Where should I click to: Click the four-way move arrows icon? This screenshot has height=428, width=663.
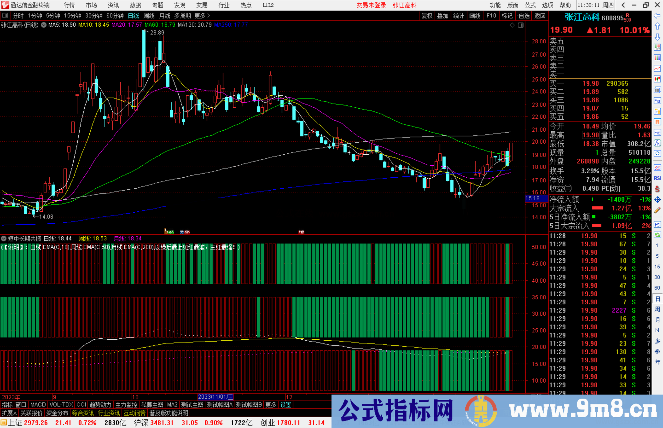click(x=657, y=200)
